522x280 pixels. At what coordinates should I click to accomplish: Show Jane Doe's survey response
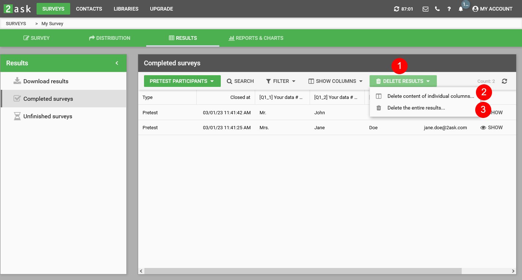pos(492,128)
